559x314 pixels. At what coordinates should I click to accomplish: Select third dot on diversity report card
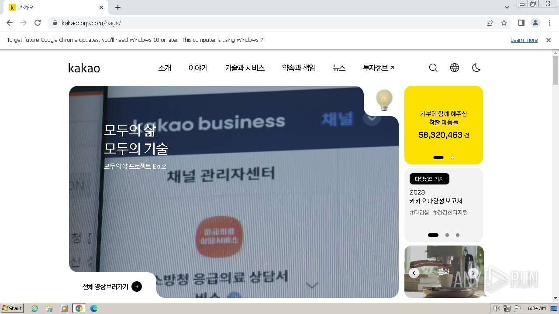coord(458,235)
